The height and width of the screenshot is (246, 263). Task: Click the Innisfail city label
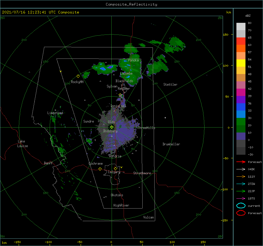click(x=118, y=106)
